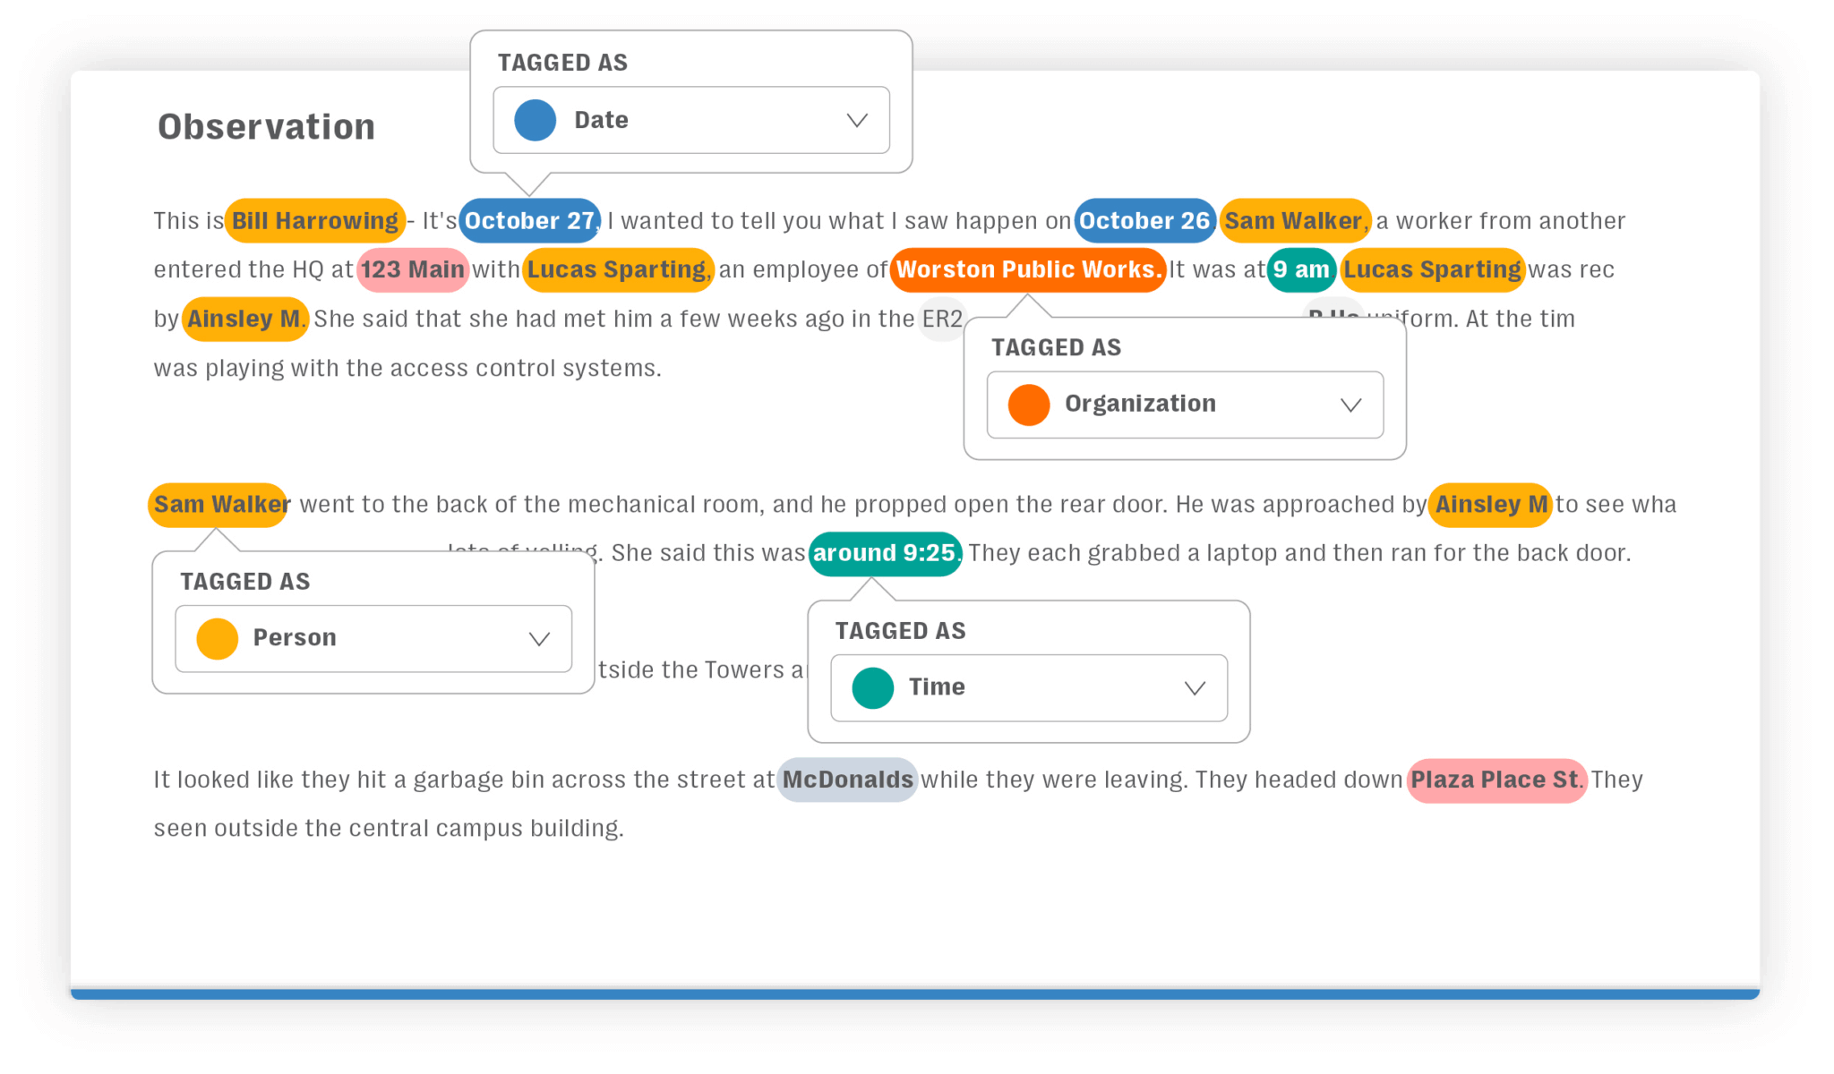Select the Bill Harrowing person tag

(x=314, y=221)
